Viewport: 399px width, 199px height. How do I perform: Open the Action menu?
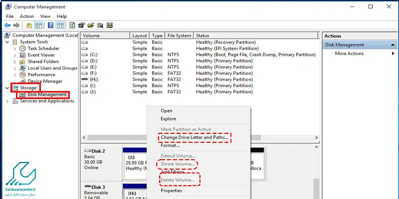pyautogui.click(x=27, y=16)
